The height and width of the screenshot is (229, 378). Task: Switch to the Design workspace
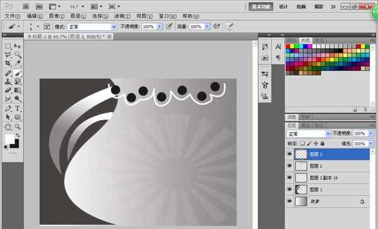click(283, 6)
